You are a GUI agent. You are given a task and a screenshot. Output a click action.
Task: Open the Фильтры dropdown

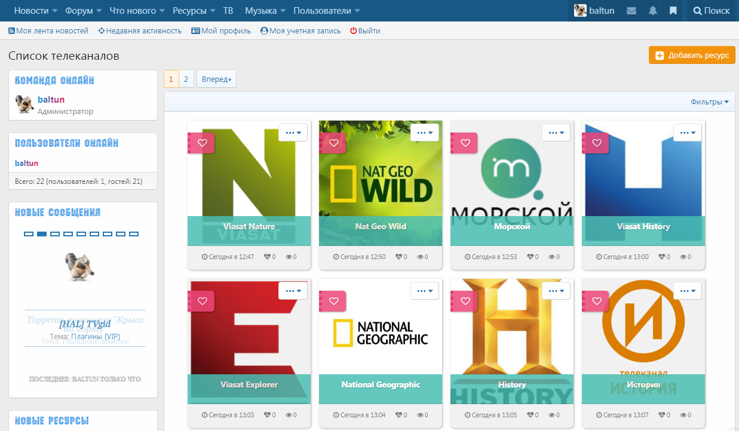710,102
